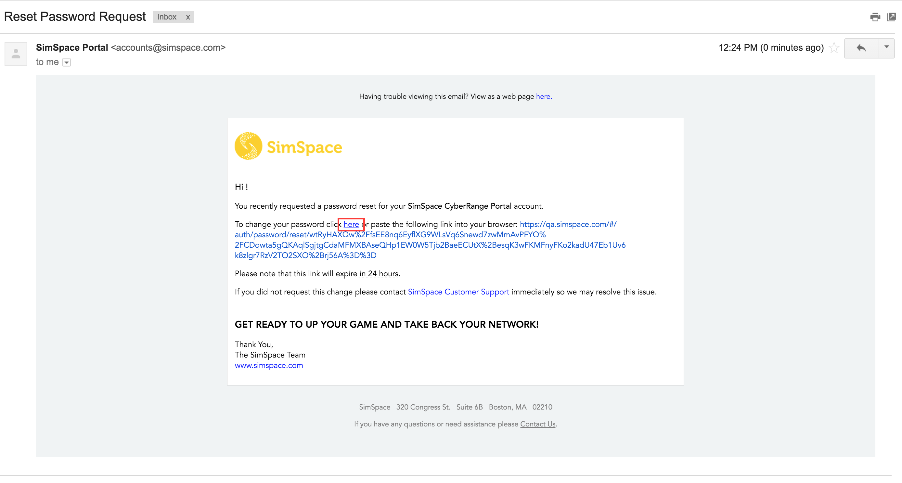Viewport: 902px width, 483px height.
Task: Print the email using the printer icon
Action: (876, 17)
